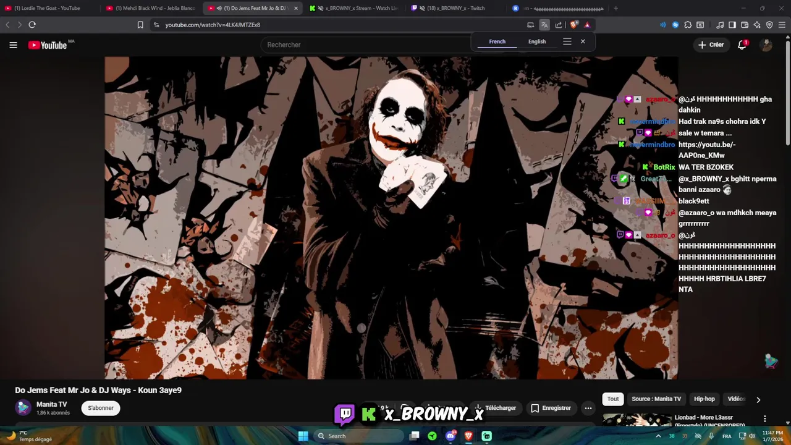Open Lionbad More L3assr video thumbnail

[637, 420]
